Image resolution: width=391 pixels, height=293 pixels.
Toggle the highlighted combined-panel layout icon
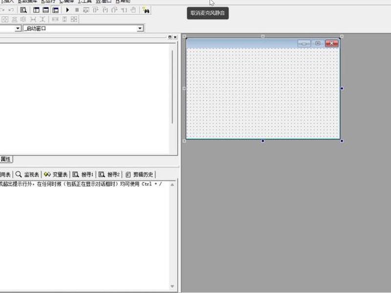point(55,10)
